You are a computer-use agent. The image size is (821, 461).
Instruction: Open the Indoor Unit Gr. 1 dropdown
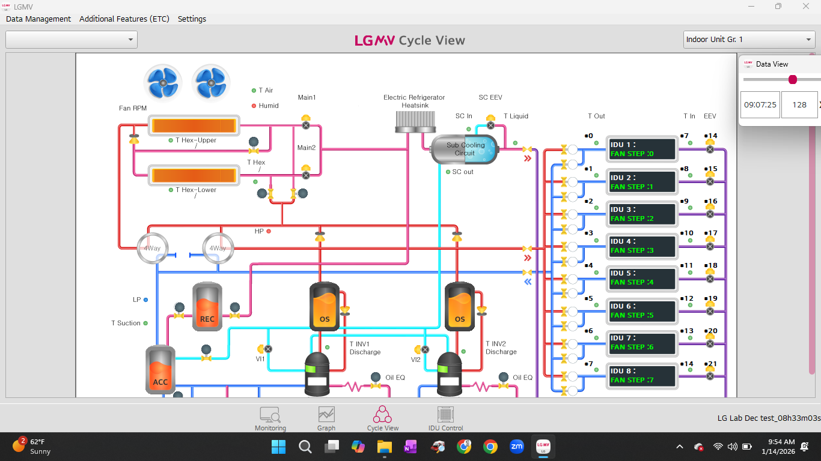[749, 39]
